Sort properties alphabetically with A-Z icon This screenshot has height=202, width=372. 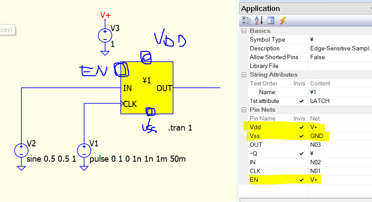pos(259,21)
